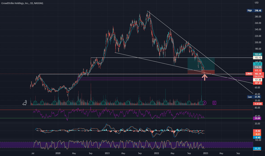The width and height of the screenshot is (265, 156).
Task: Click the 200.00 price axis tick
Action: point(258,43)
